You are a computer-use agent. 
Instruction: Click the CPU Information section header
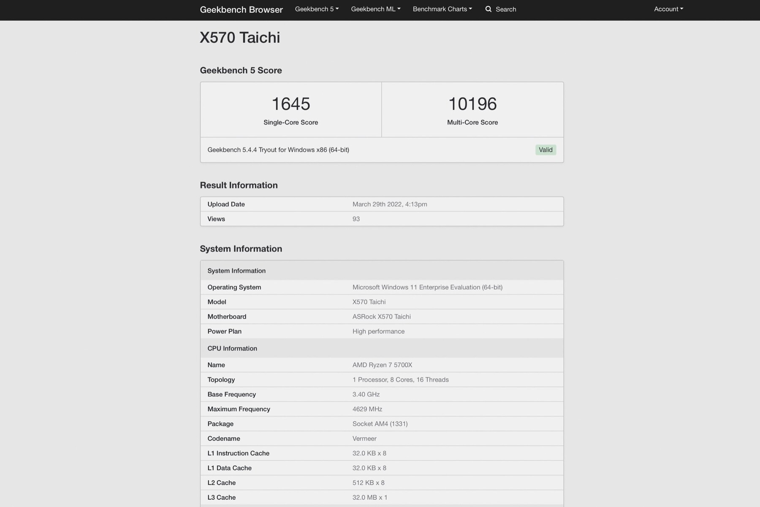click(x=232, y=349)
